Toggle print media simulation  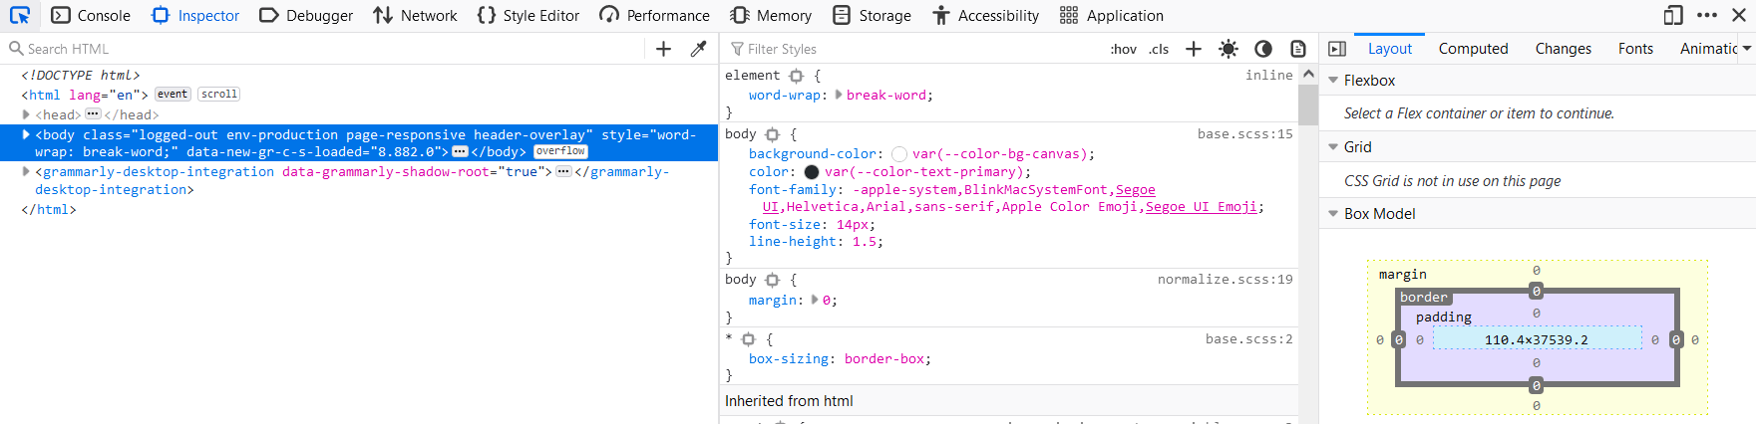1298,49
